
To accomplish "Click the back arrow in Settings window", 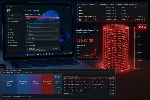I will [7, 7].
